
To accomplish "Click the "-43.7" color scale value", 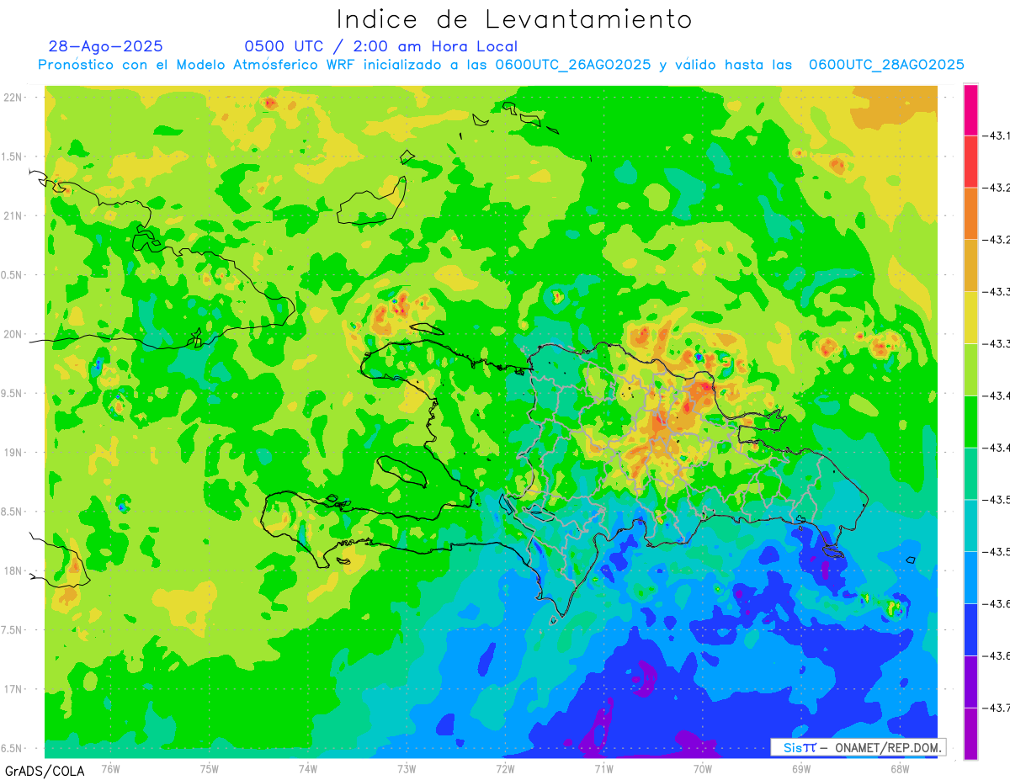I will [997, 708].
